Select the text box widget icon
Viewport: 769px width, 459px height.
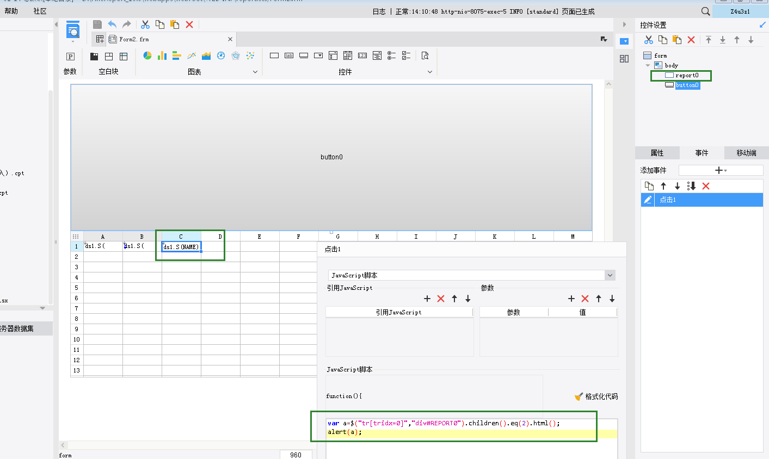tap(274, 55)
